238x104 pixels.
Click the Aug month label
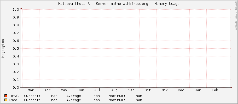point(114,90)
